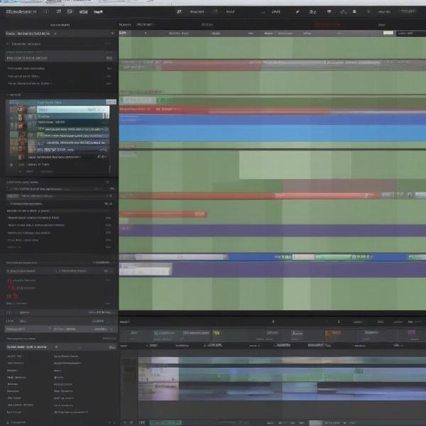Screen dimensions: 426x426
Task: Click the person-shaped icon in the top toolbar
Action: point(354,11)
